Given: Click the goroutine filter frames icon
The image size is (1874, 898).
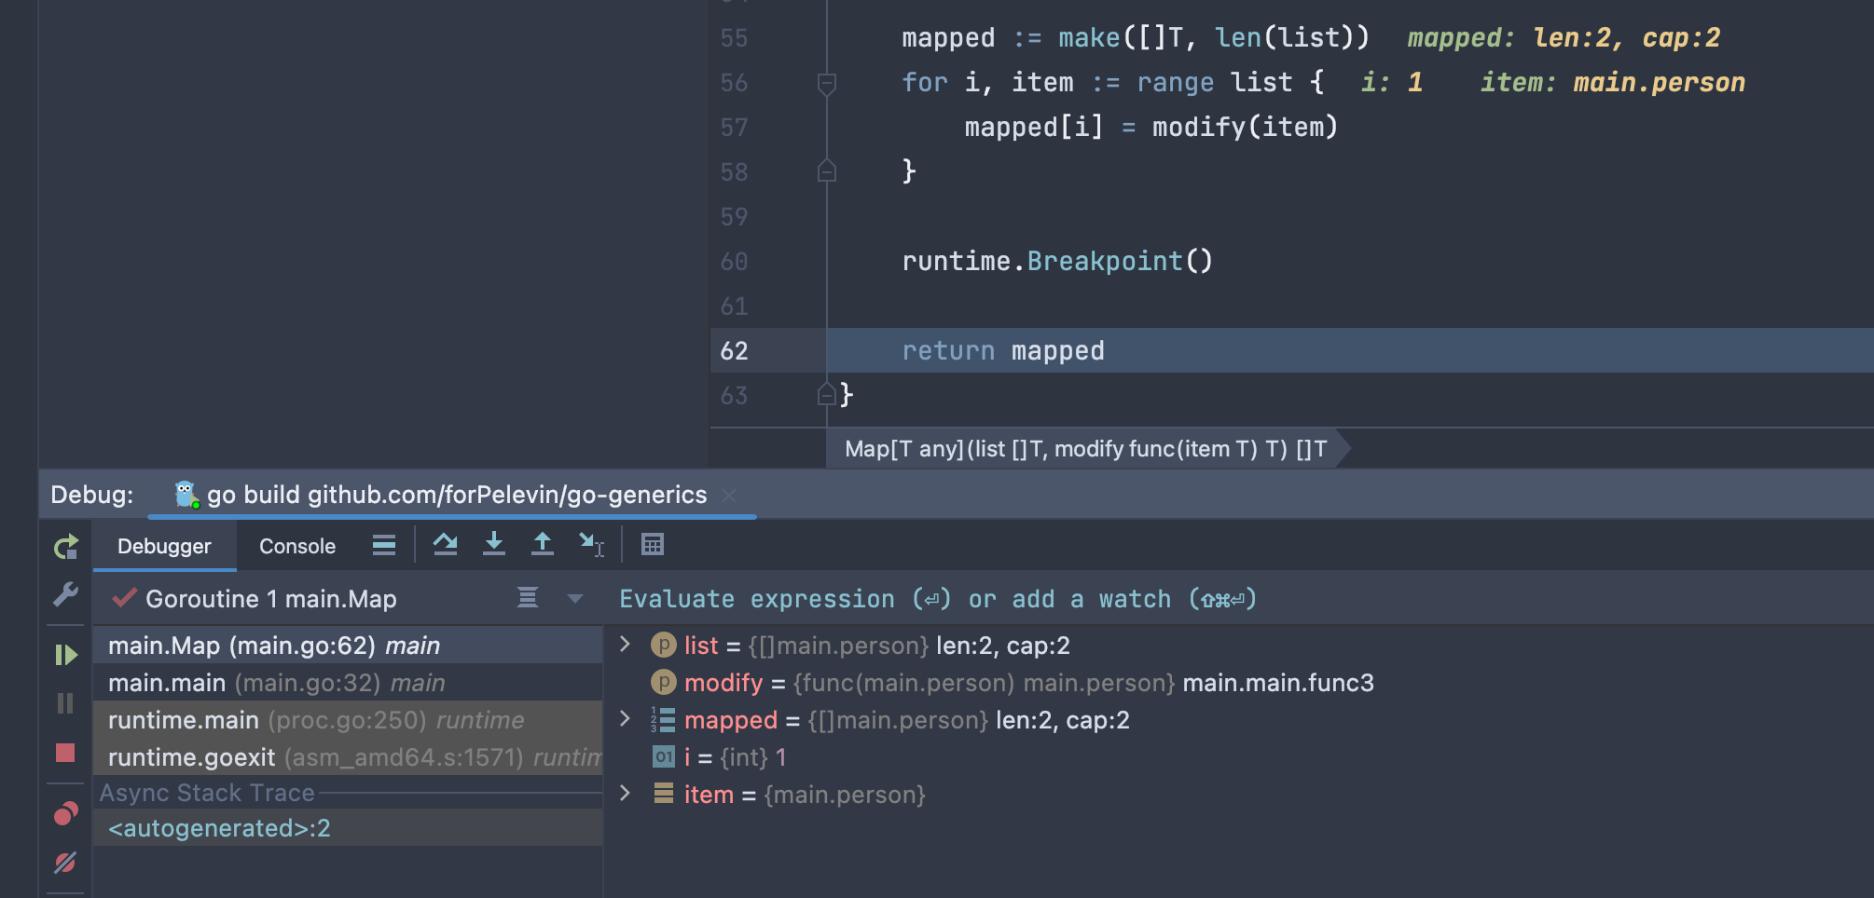Looking at the screenshot, I should 528,598.
